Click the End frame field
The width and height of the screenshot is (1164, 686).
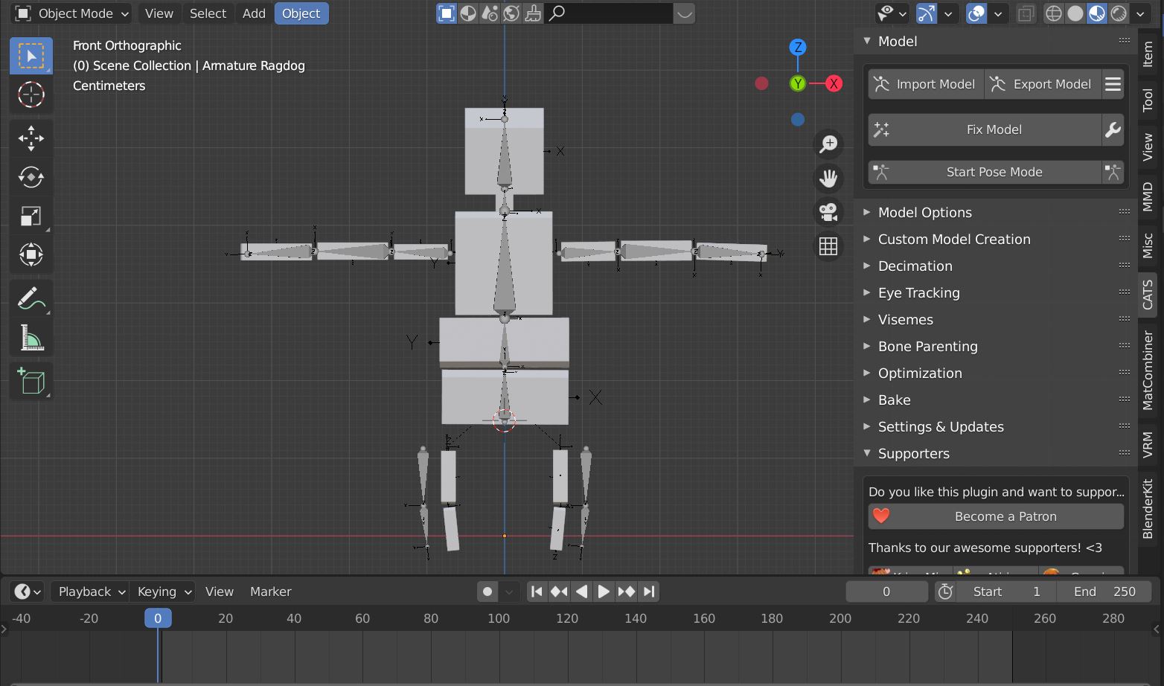[1104, 592]
